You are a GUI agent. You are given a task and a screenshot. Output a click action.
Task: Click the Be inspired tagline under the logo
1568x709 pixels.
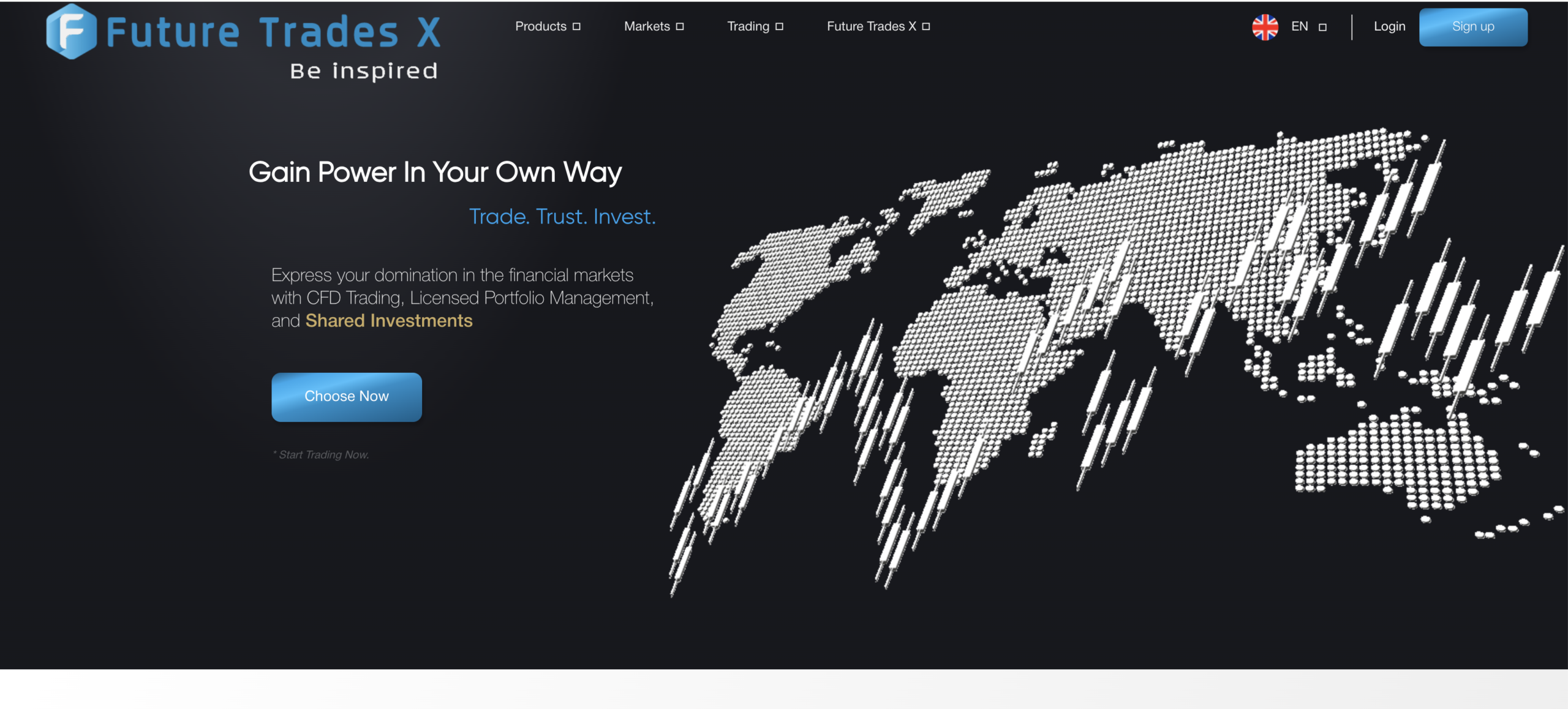(x=363, y=71)
